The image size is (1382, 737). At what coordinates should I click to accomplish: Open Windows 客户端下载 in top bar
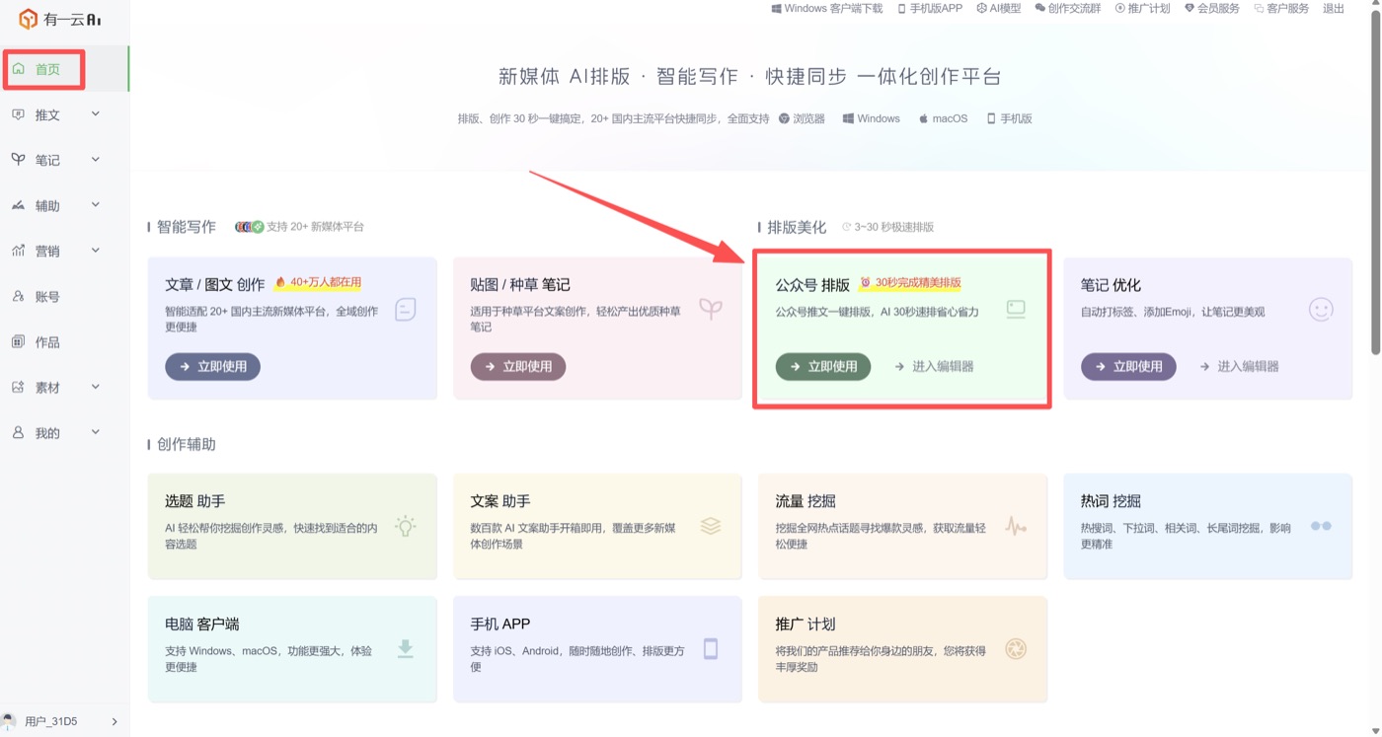pyautogui.click(x=826, y=9)
